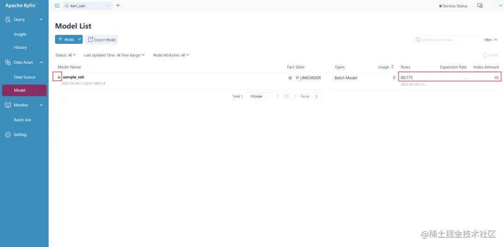Click the Go to page input
This screenshot has height=247, width=504.
(x=316, y=96)
